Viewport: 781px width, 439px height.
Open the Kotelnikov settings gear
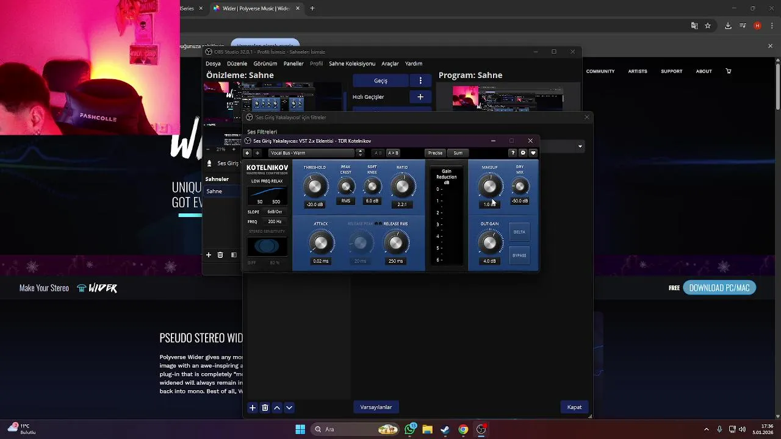[523, 153]
